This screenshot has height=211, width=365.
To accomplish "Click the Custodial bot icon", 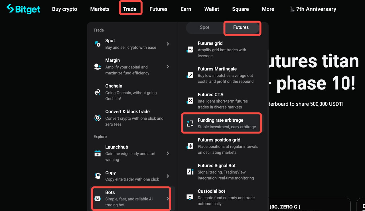I will (189, 197).
